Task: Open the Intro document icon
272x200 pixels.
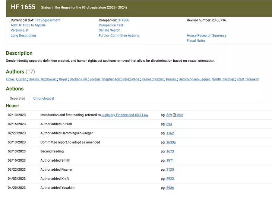Action: pyautogui.click(x=174, y=115)
